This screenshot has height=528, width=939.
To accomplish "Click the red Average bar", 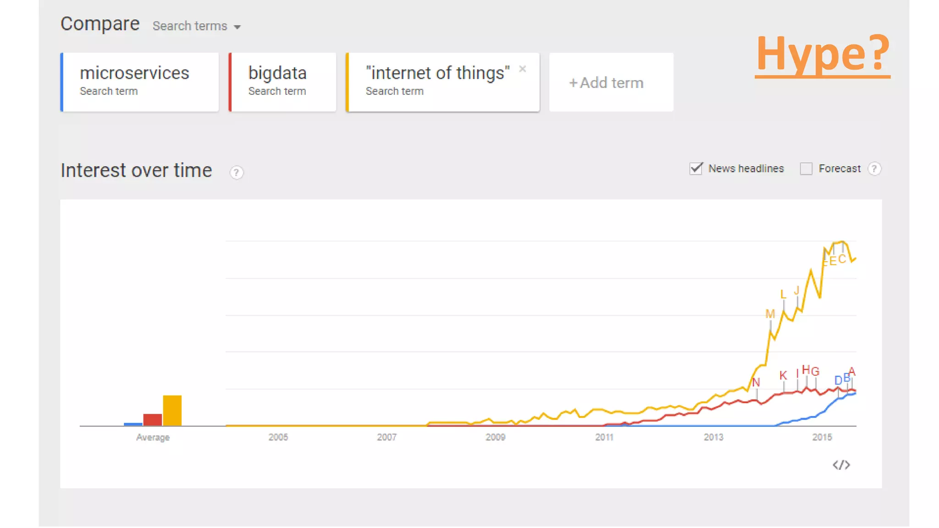I will (152, 419).
